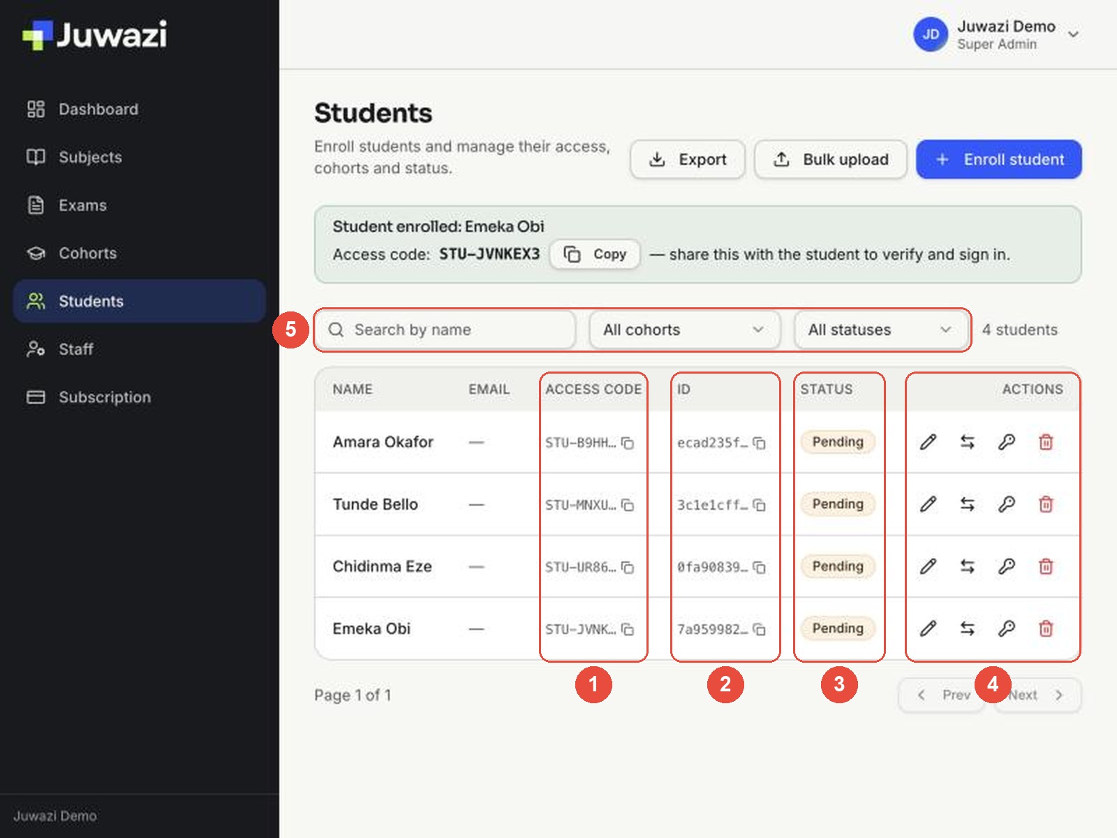Viewport: 1117px width, 838px height.
Task: Go to Dashboard in sidebar
Action: point(140,109)
